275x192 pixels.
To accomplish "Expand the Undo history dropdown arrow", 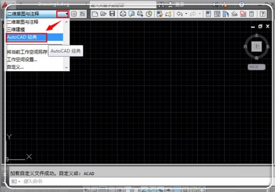I will click(186, 14).
